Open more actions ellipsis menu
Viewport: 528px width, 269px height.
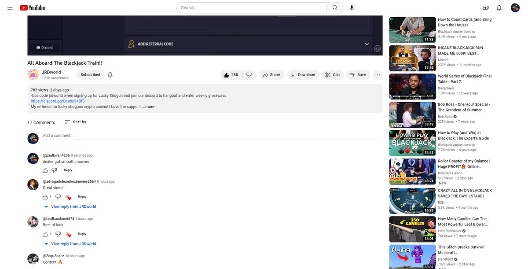pos(378,75)
